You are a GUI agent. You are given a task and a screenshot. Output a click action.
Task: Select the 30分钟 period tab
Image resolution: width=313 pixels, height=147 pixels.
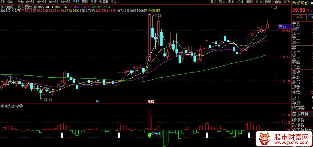click(x=53, y=2)
